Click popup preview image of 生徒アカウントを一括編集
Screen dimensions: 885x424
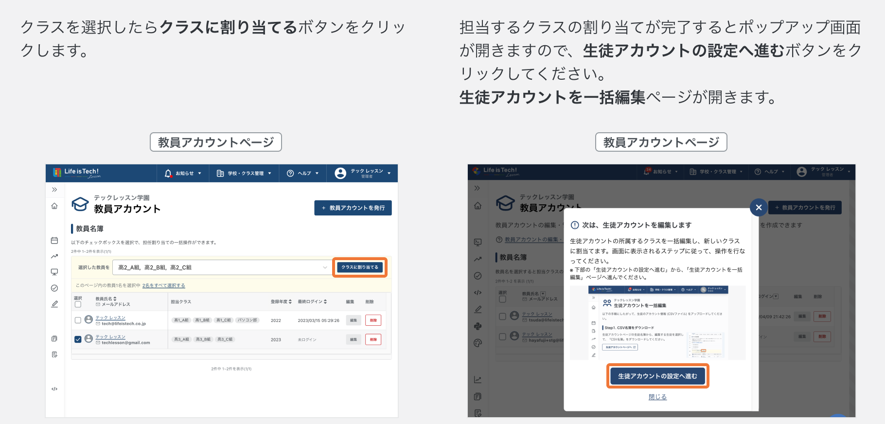(658, 322)
